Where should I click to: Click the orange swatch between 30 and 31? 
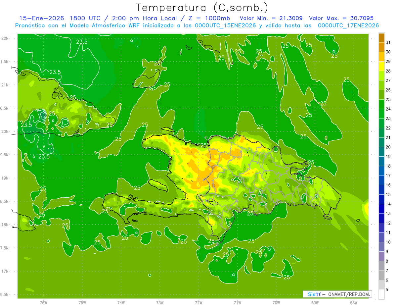pos(381,47)
